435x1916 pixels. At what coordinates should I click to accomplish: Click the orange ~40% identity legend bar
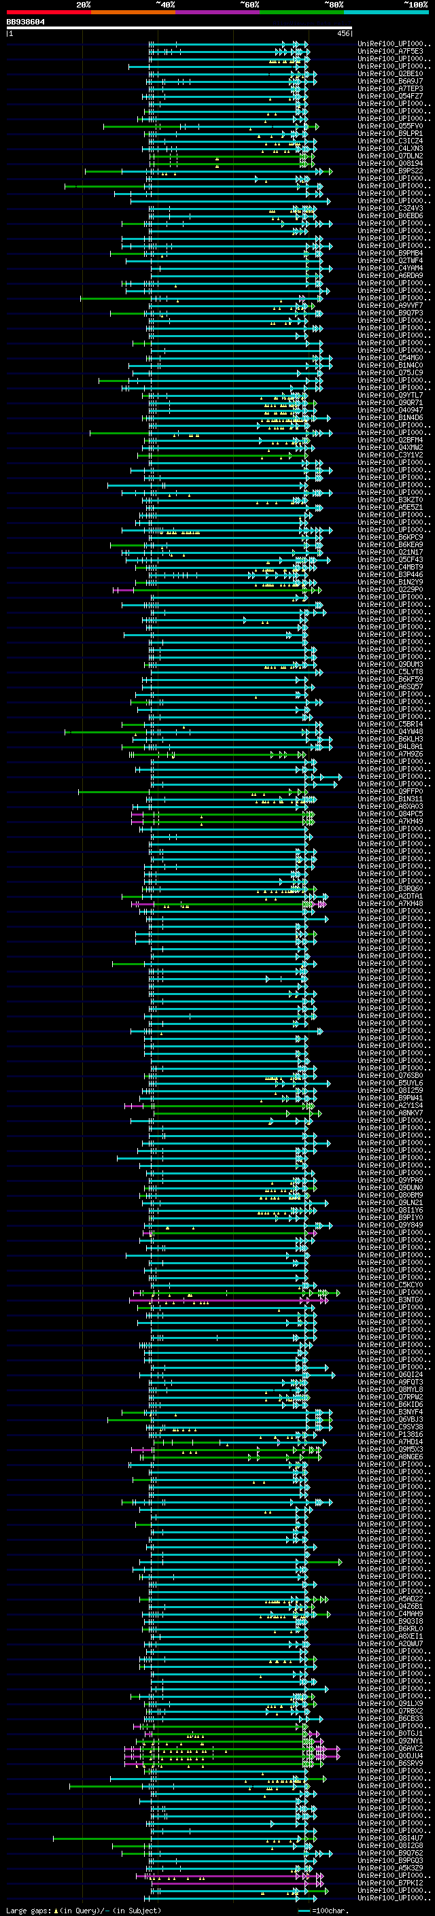[x=133, y=13]
